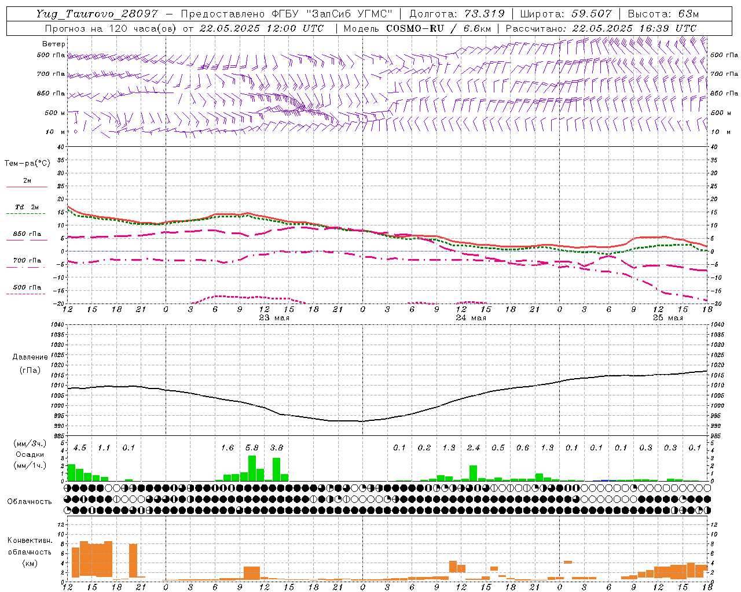The image size is (741, 592).
Task: Select the elevation text Высота: 63м
Action: click(x=663, y=14)
